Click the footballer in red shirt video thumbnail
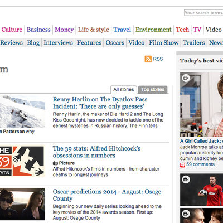The height and width of the screenshot is (223, 223). pyautogui.click(x=201, y=190)
